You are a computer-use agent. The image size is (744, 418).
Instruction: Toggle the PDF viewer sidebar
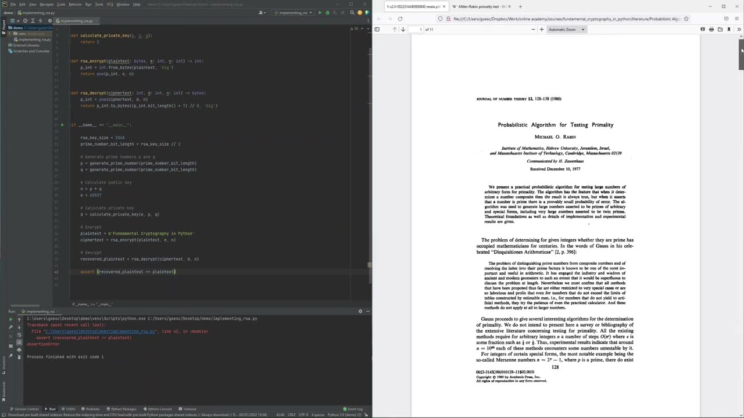pos(377,29)
